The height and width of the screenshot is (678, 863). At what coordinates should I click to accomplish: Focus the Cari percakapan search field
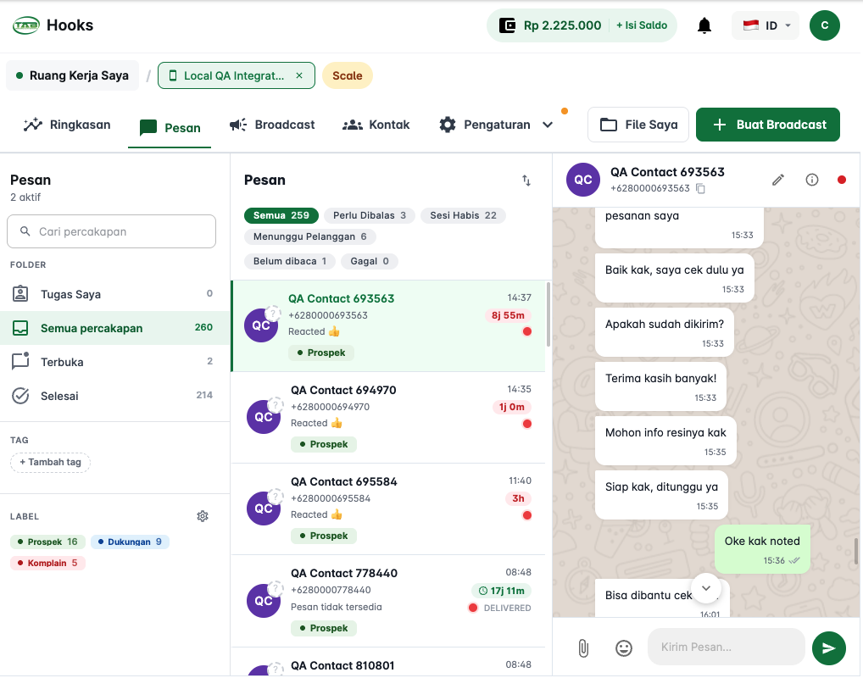pyautogui.click(x=111, y=231)
